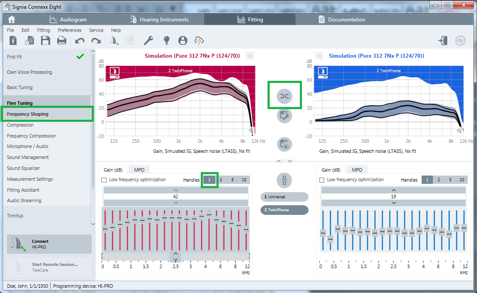Enable red-side Low frequency optimization checkbox
The width and height of the screenshot is (477, 293).
pyautogui.click(x=104, y=180)
